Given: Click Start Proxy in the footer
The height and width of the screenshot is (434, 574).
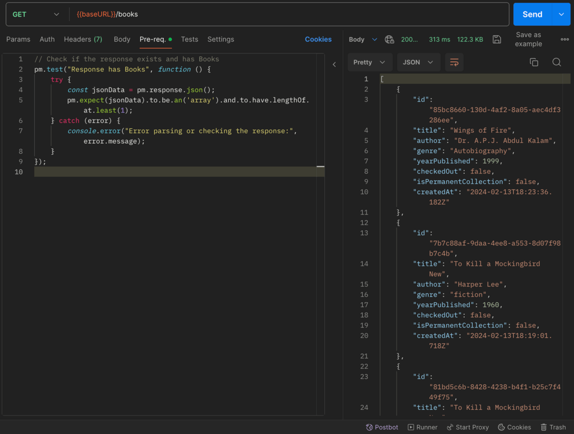Looking at the screenshot, I should coord(468,427).
